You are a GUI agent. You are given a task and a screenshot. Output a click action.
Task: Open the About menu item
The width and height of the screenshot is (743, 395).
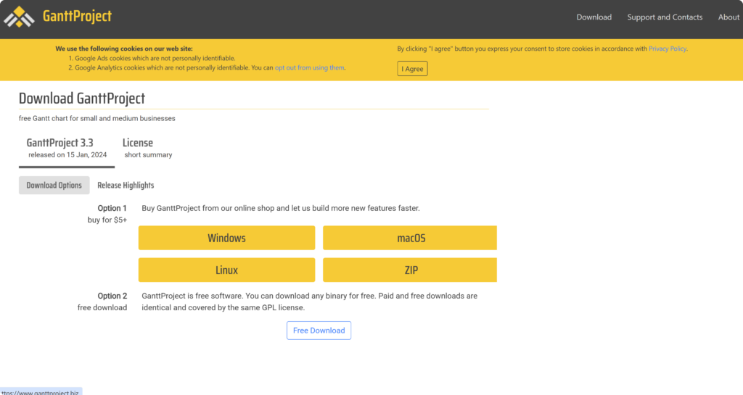pos(728,17)
